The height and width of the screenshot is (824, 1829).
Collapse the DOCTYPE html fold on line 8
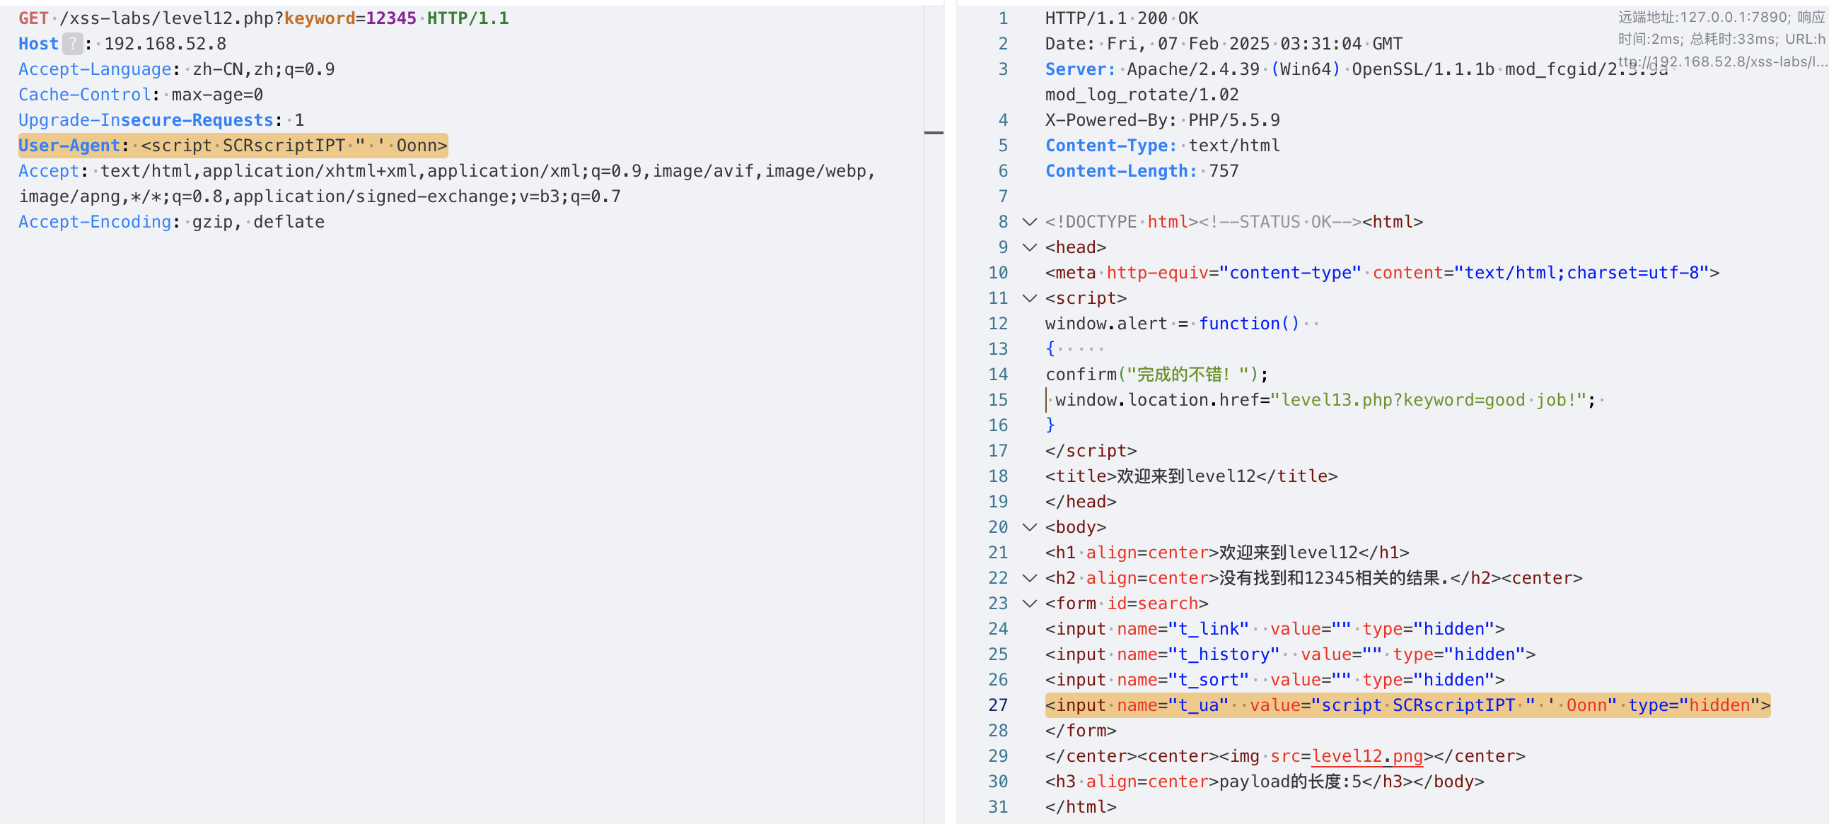pyautogui.click(x=1029, y=222)
